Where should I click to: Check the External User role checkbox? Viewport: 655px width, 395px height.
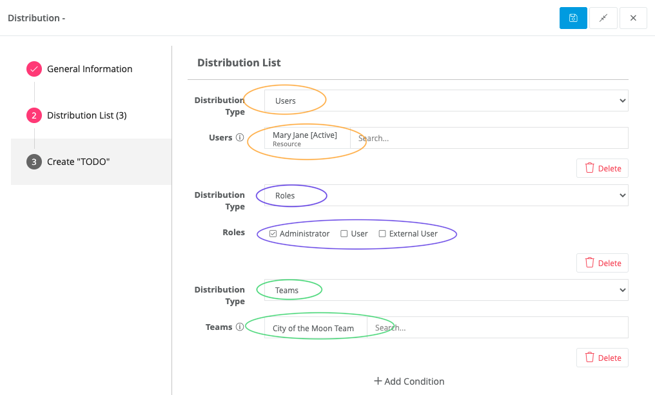coord(382,233)
